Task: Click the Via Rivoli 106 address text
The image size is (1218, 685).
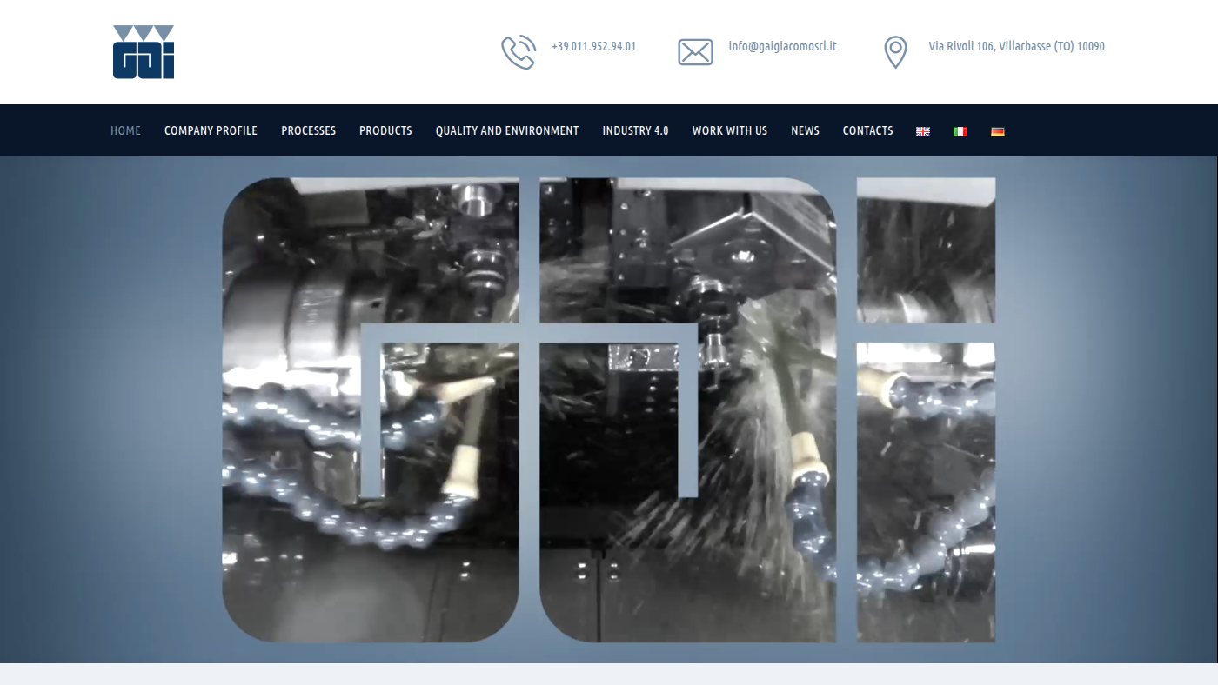Action: coord(1016,46)
